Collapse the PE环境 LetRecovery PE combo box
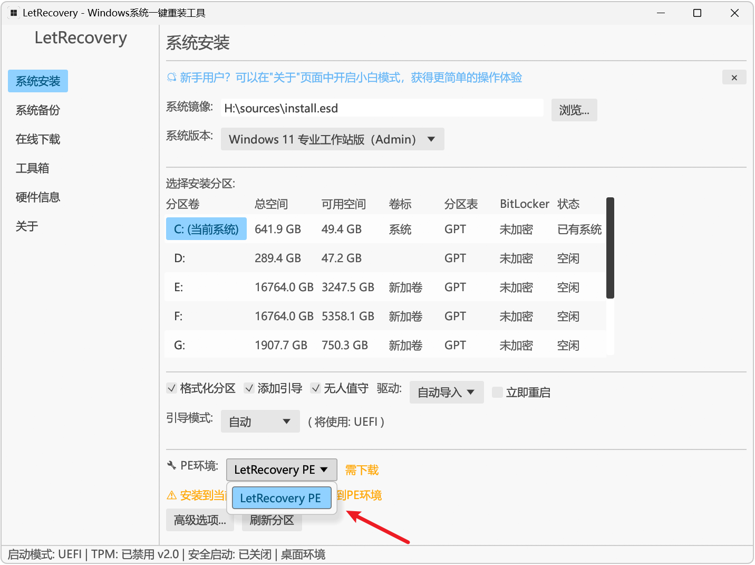This screenshot has width=755, height=565. (282, 470)
